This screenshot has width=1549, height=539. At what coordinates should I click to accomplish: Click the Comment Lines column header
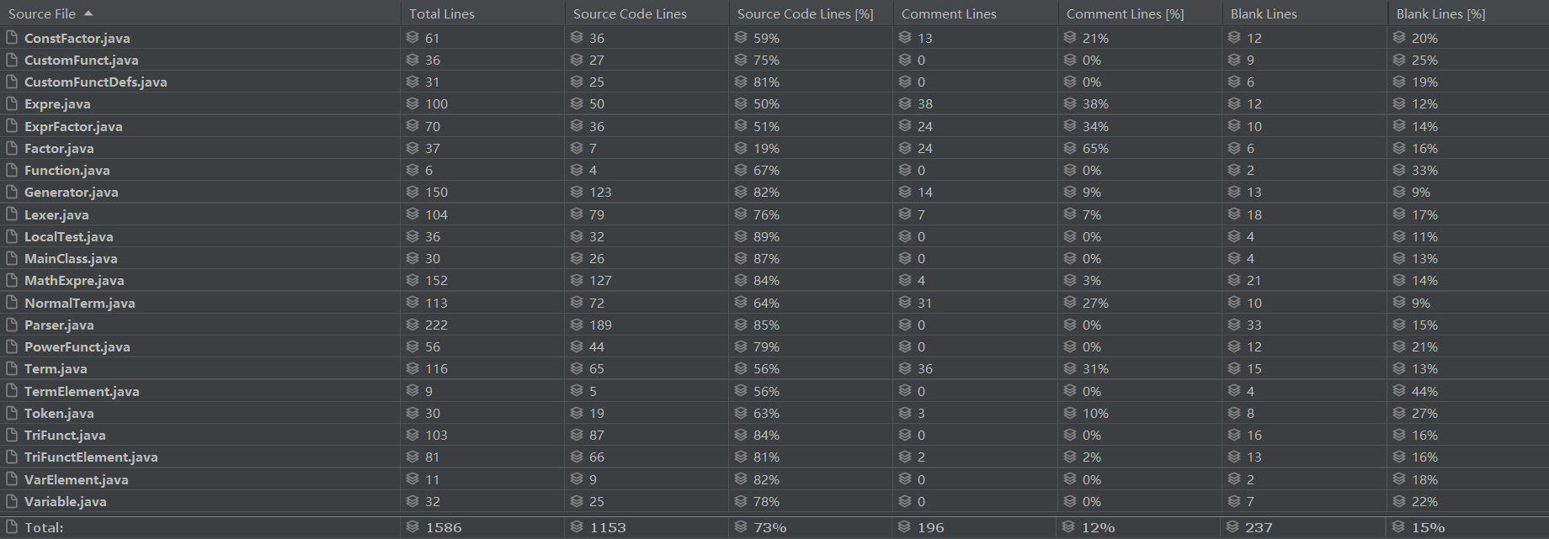[948, 13]
